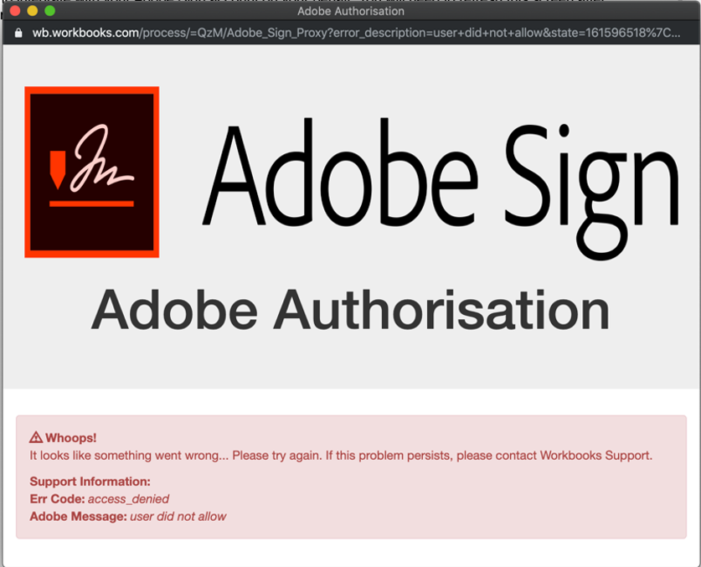The image size is (701, 567).
Task: Click the Adobe Authorisation window title
Action: (x=350, y=12)
